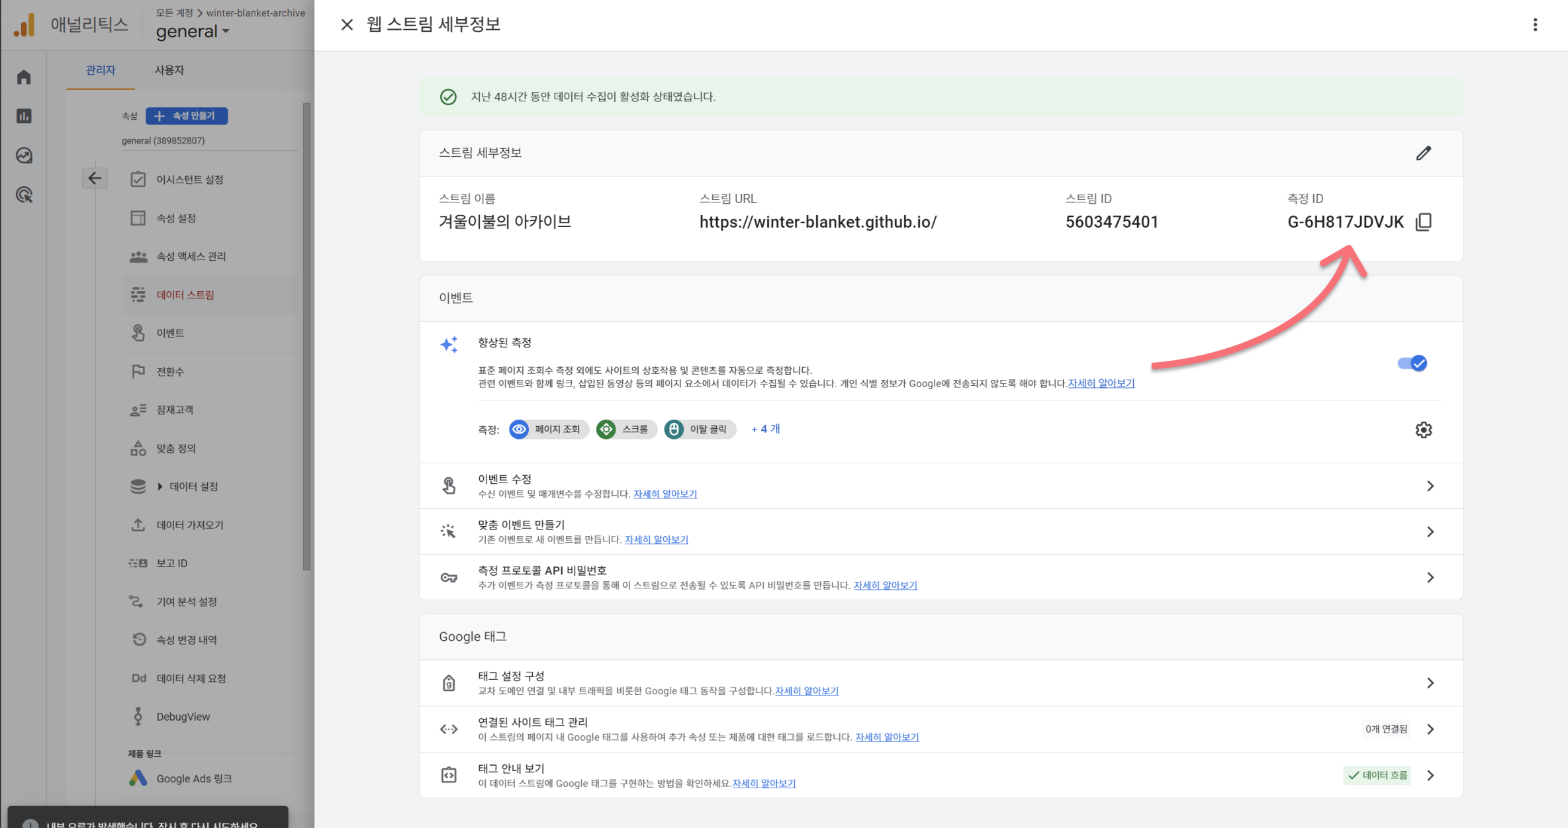Click the 태그 설정 구성 tag icon
The height and width of the screenshot is (828, 1568).
(449, 683)
